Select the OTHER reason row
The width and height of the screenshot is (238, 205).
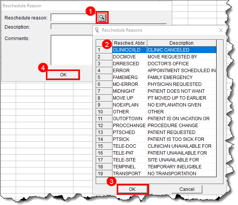121,112
